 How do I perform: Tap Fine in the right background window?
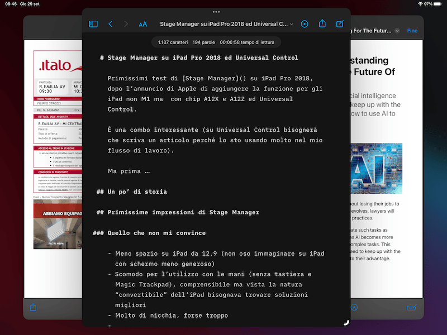click(412, 31)
